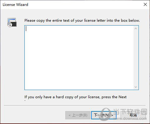The image size is (150, 124).
Task: Click the vertical scrollbar track of license box
Action: point(136,58)
